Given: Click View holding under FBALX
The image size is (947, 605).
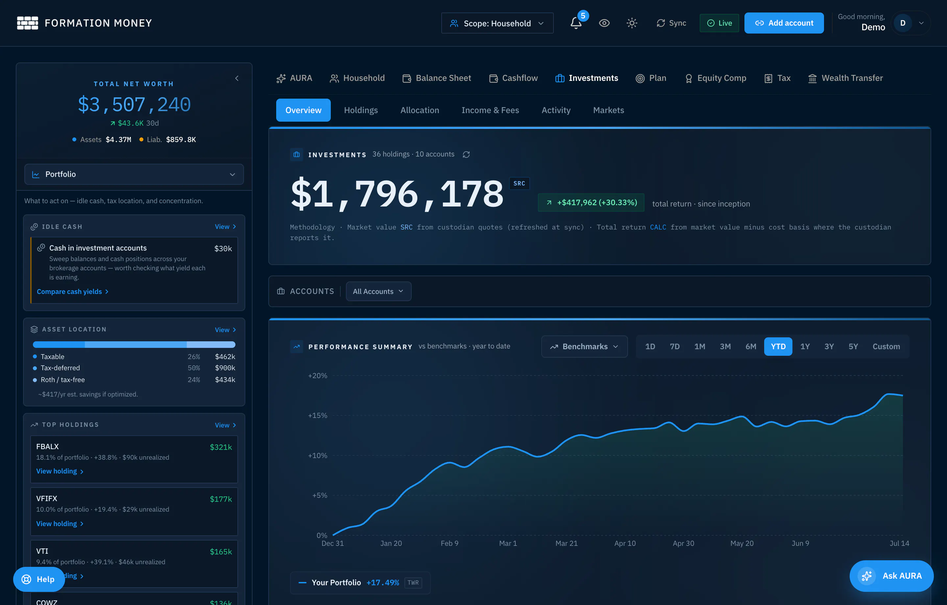Looking at the screenshot, I should 60,471.
